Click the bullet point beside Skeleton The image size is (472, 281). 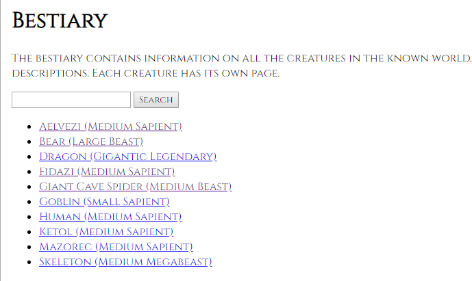click(x=29, y=262)
